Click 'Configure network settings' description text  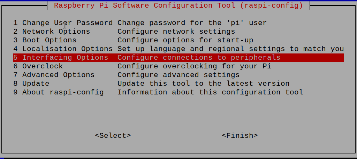[176, 32]
